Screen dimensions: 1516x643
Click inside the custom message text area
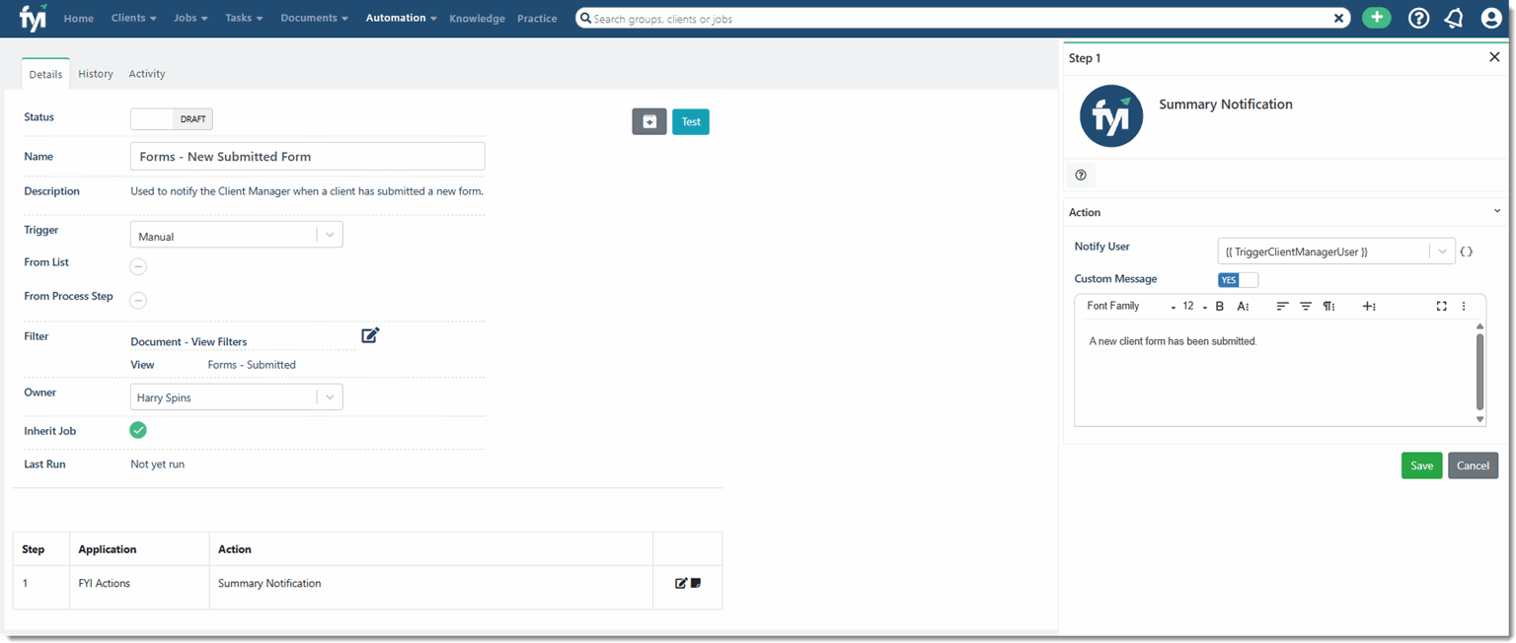[x=1273, y=373]
